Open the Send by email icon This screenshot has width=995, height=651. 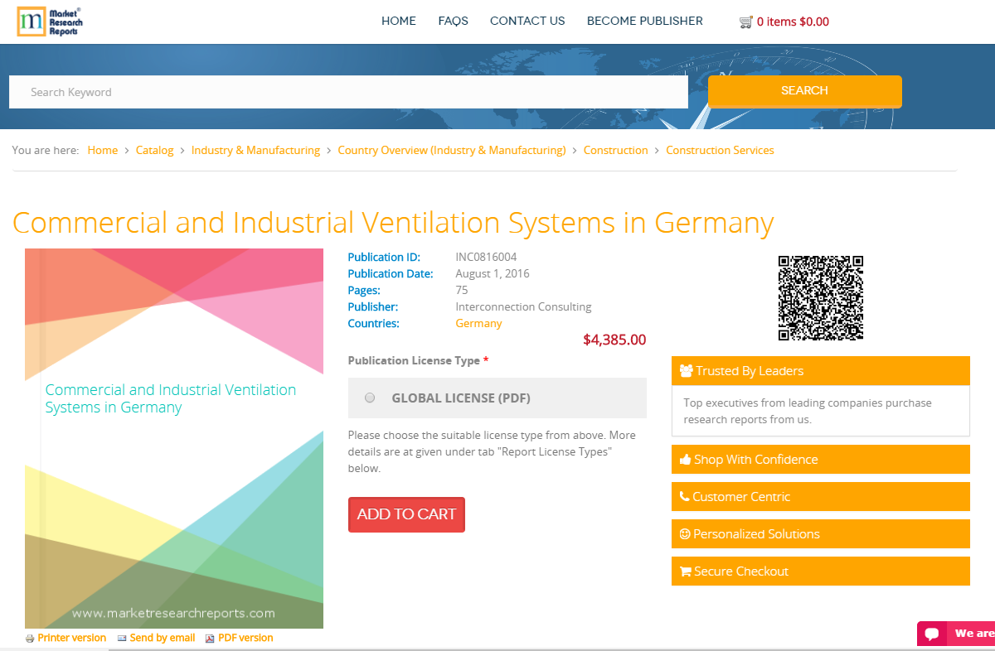[x=122, y=638]
